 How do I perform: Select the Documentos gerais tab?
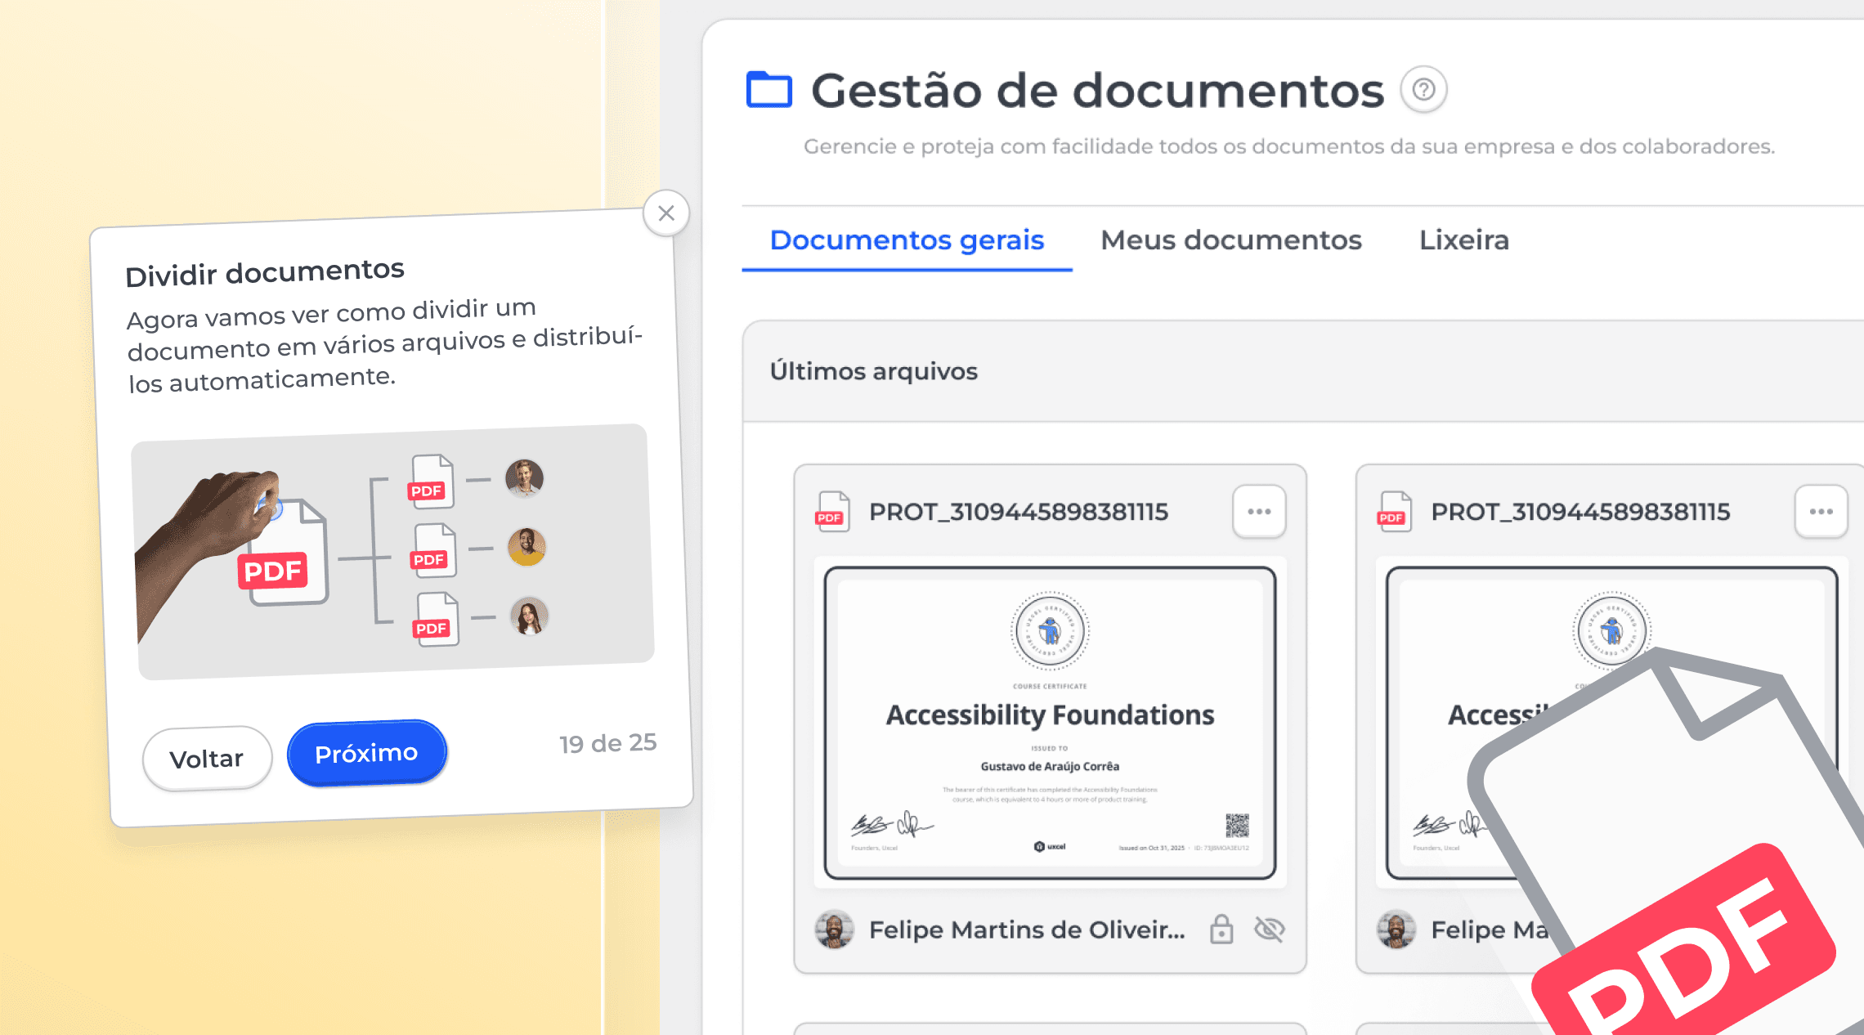tap(907, 240)
